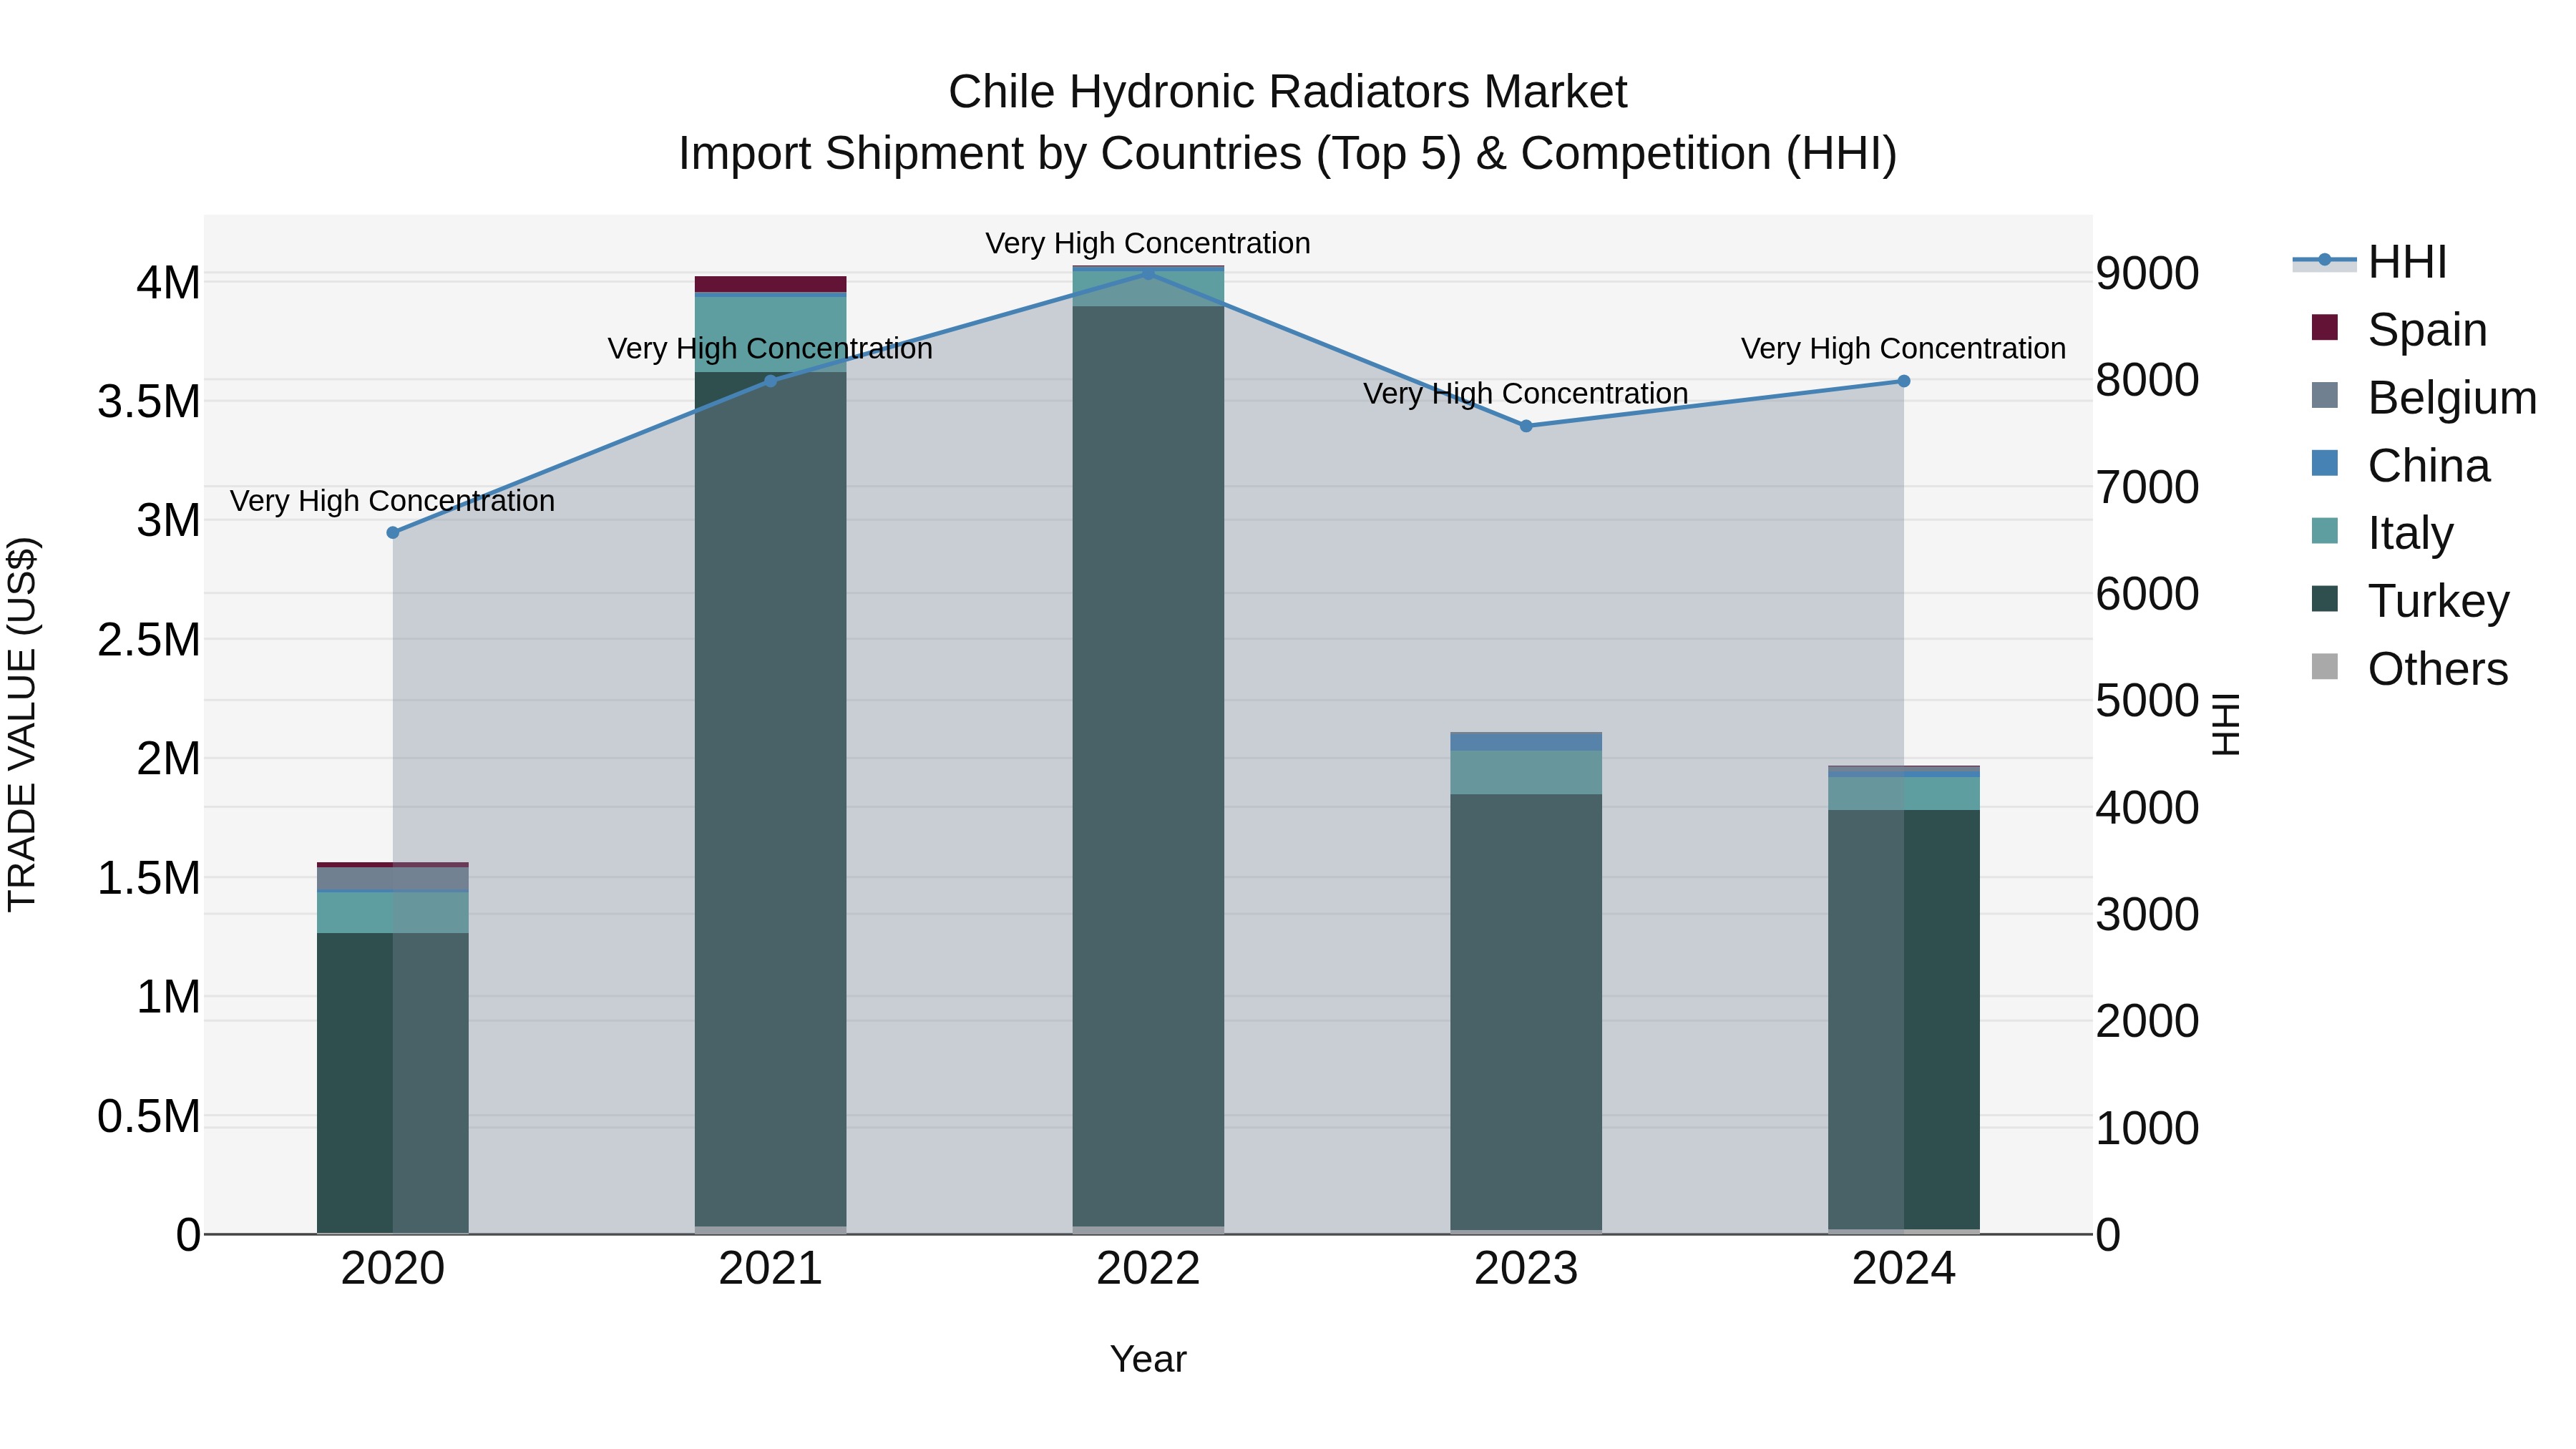This screenshot has height=1449, width=2576.
Task: Click the Belgium legend label
Action: pos(2452,398)
